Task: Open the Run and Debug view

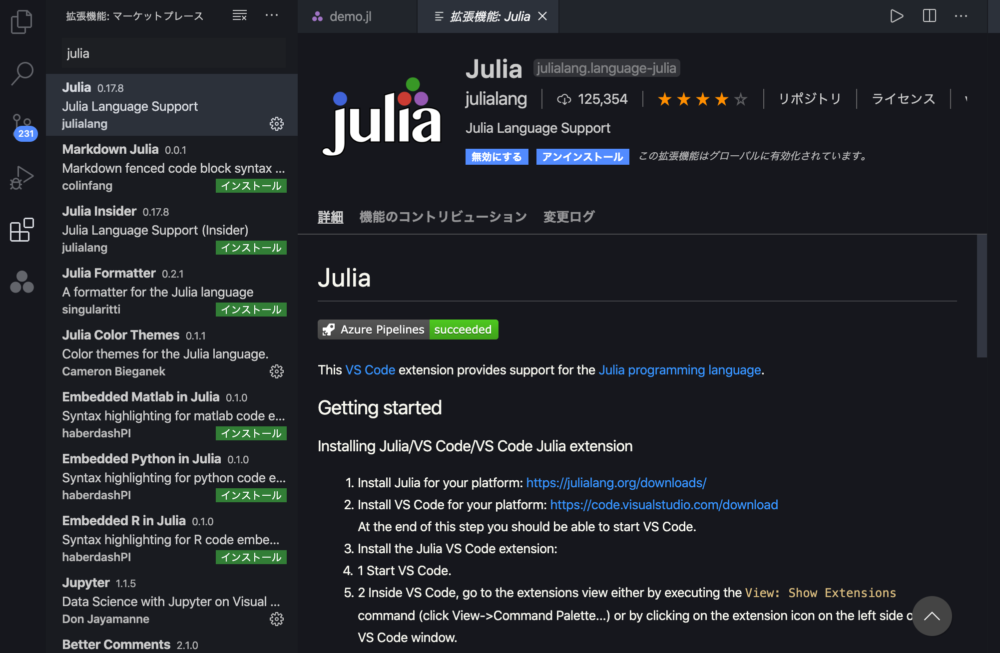Action: click(22, 178)
